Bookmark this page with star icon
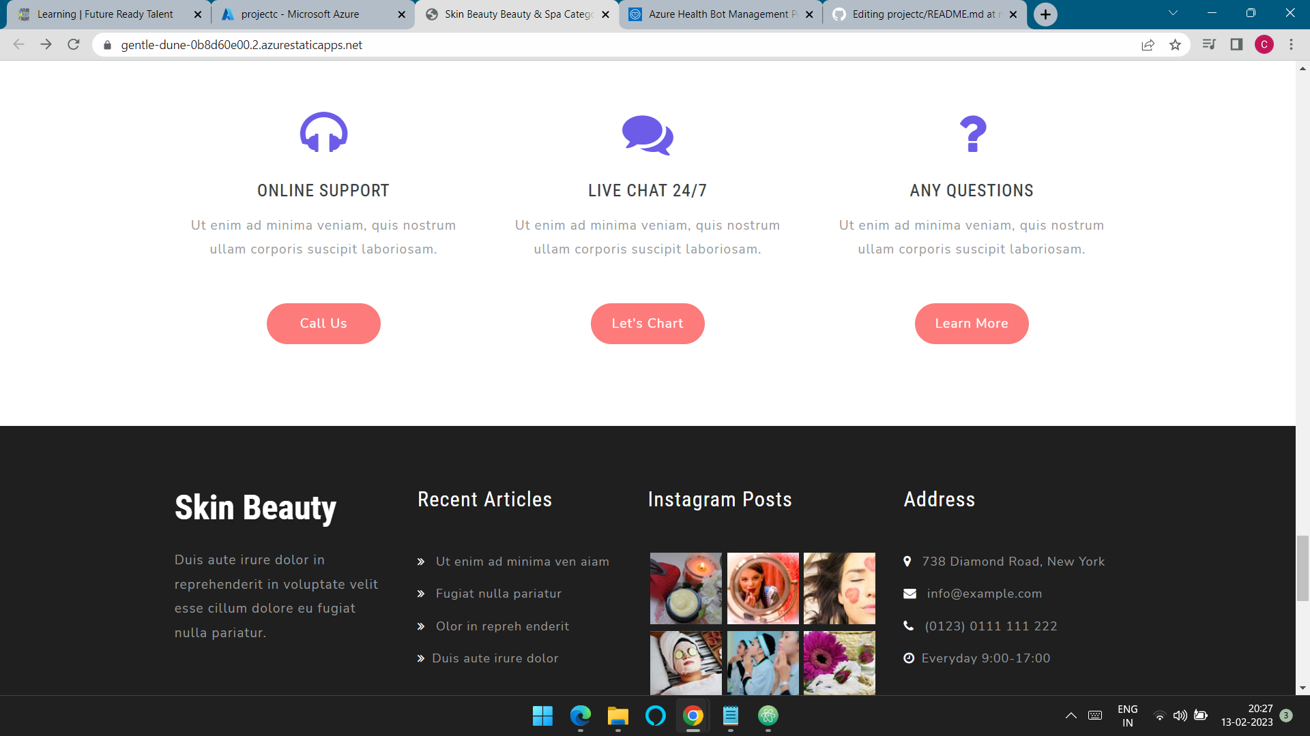The image size is (1310, 736). tap(1175, 45)
